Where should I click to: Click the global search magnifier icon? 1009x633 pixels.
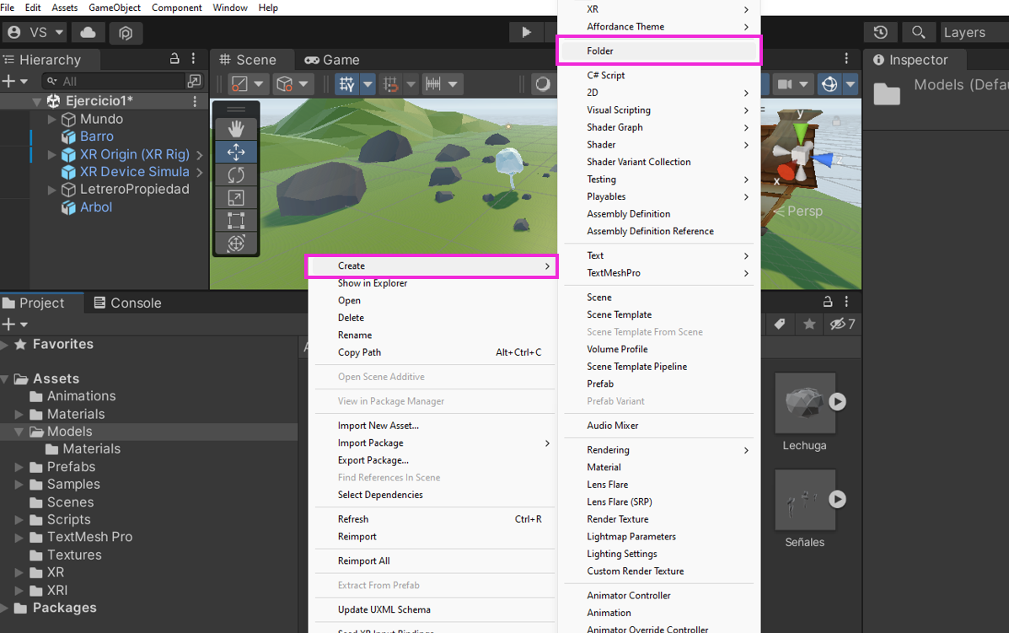(918, 32)
